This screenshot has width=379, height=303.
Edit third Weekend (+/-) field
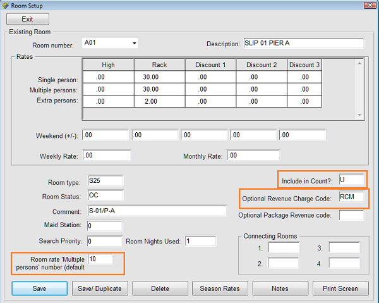click(x=204, y=135)
